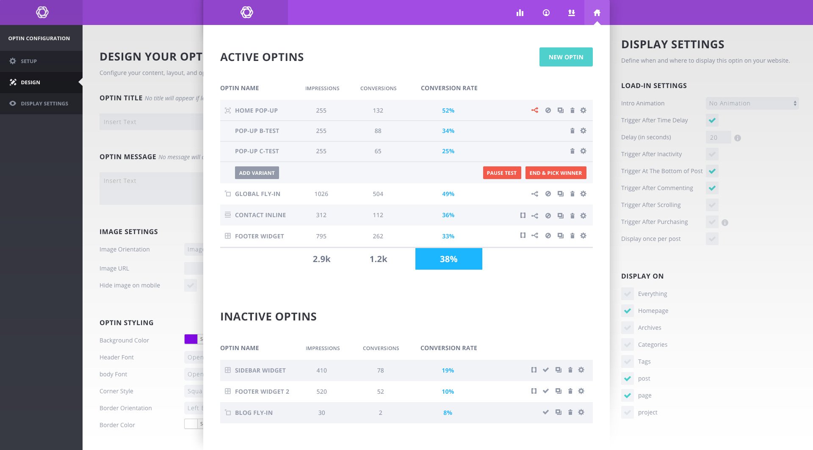Toggle the Trigger After Time Delay checkbox
Image resolution: width=813 pixels, height=450 pixels.
(x=712, y=120)
